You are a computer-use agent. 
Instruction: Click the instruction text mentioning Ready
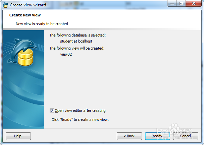tap(80, 120)
